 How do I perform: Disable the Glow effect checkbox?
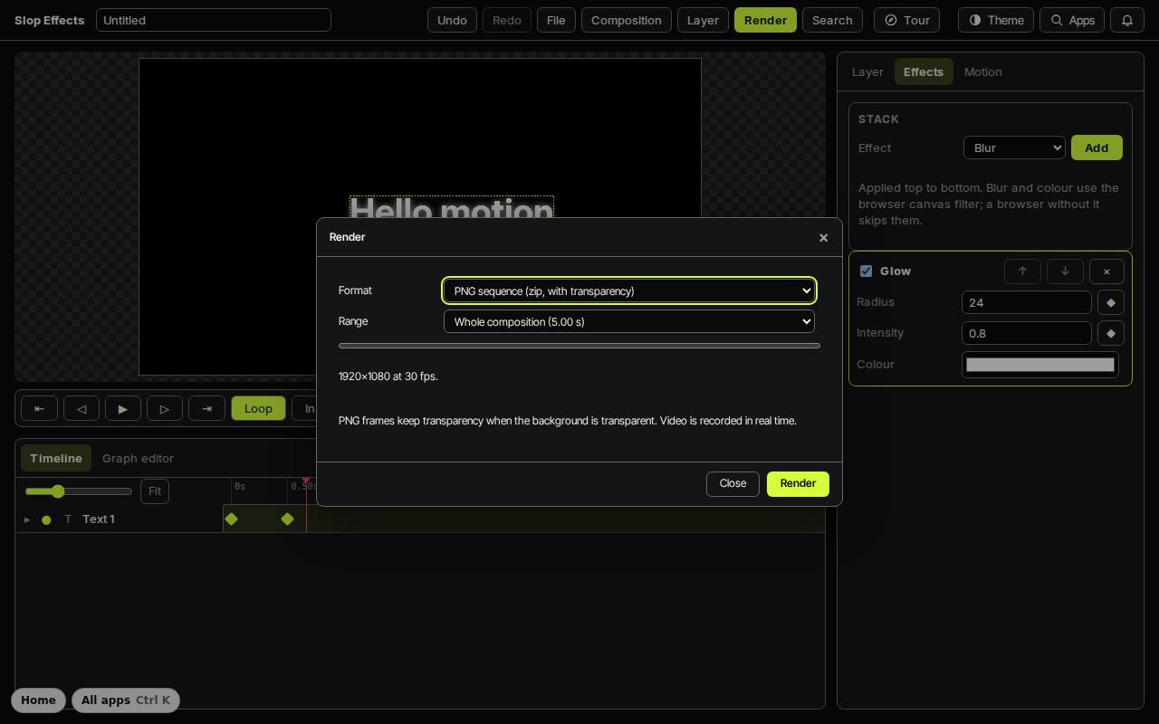[866, 271]
